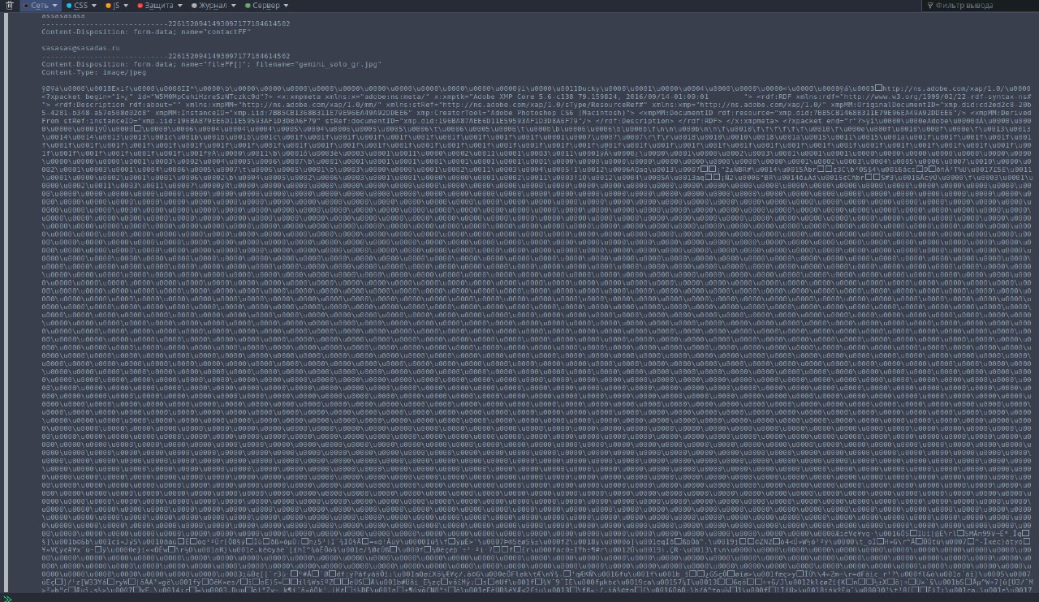The width and height of the screenshot is (1039, 602).
Task: Clear the console with the trash icon
Action: click(x=10, y=6)
